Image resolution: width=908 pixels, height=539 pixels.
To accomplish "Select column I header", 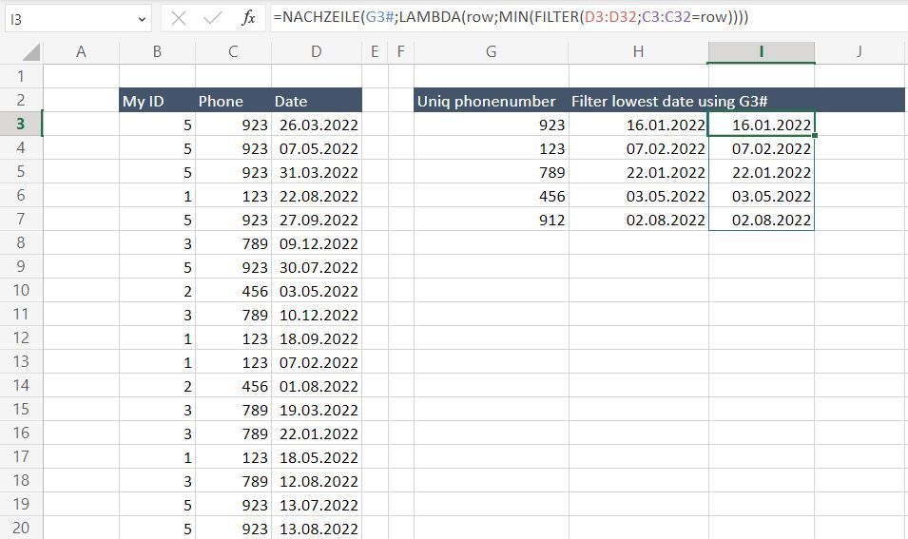I will pos(761,52).
